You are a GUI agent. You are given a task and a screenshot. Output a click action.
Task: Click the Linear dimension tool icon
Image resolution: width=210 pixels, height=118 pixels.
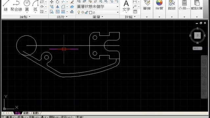pos(135,2)
